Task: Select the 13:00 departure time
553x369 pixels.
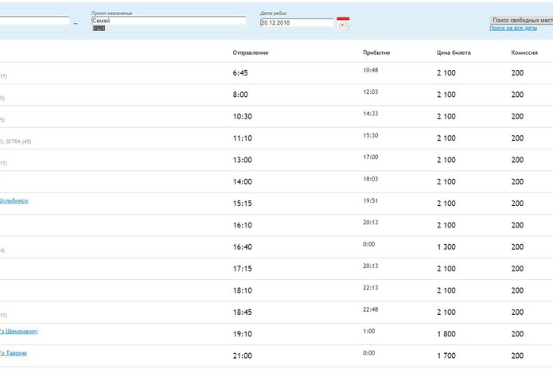Action: (x=243, y=160)
